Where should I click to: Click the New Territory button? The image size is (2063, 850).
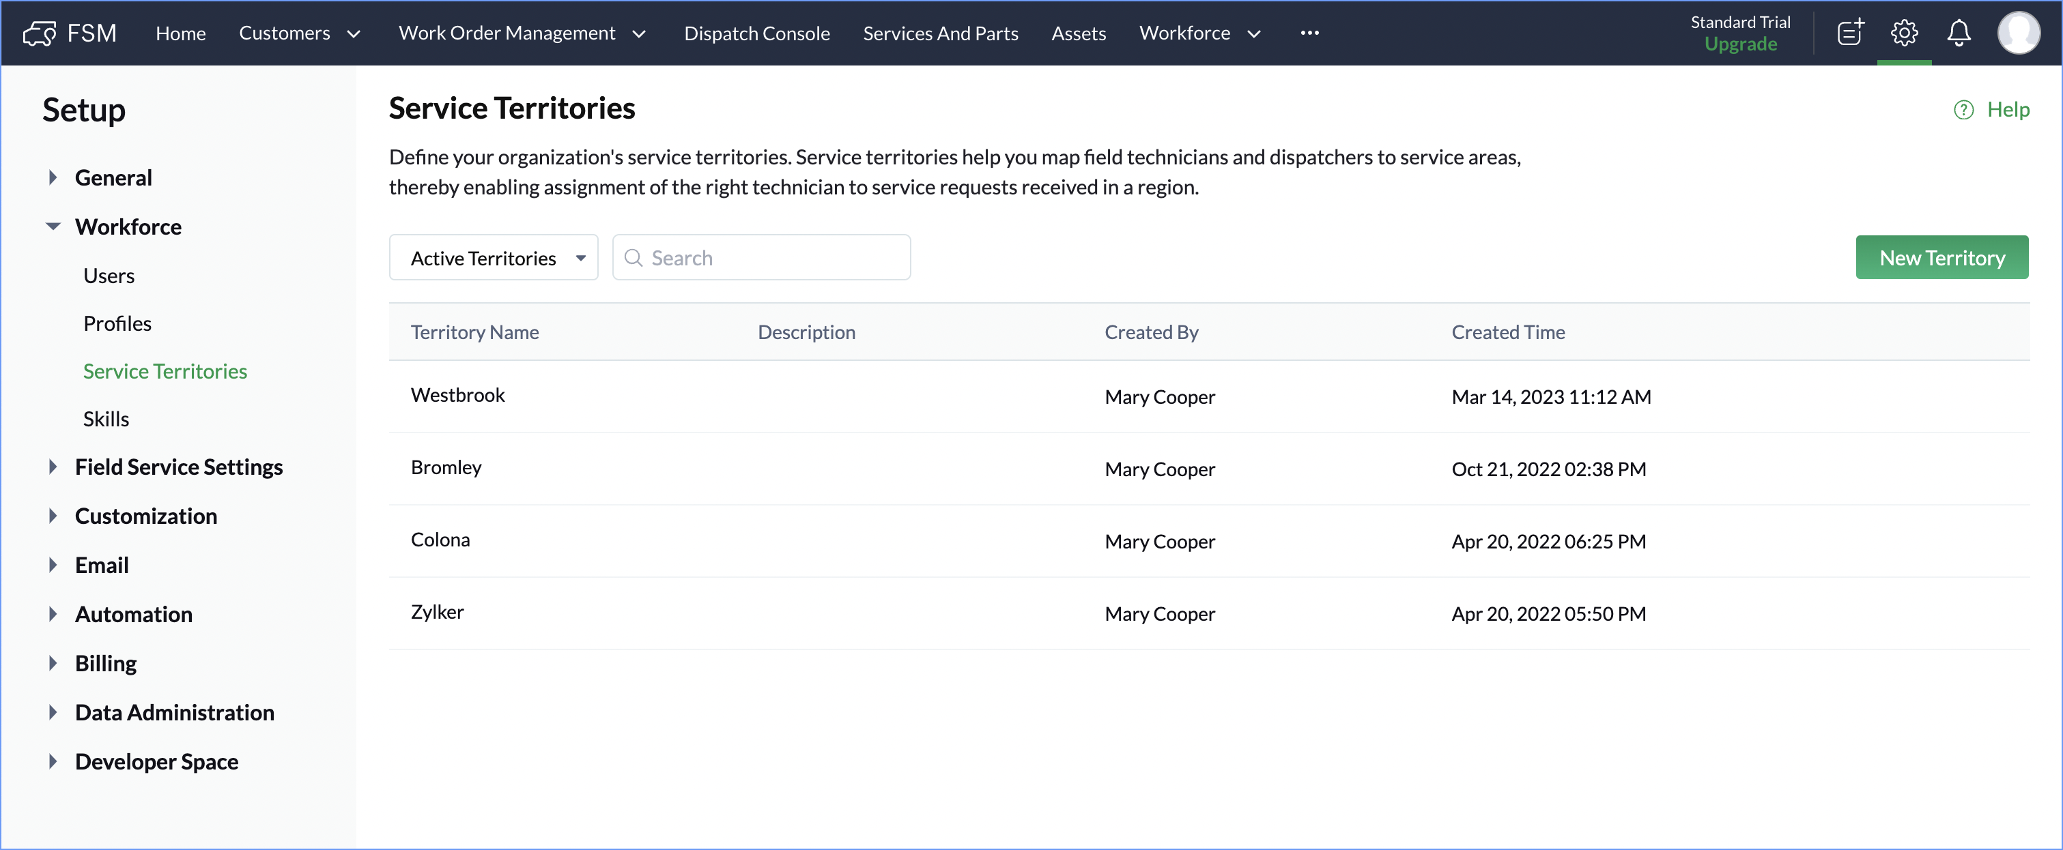click(1941, 258)
